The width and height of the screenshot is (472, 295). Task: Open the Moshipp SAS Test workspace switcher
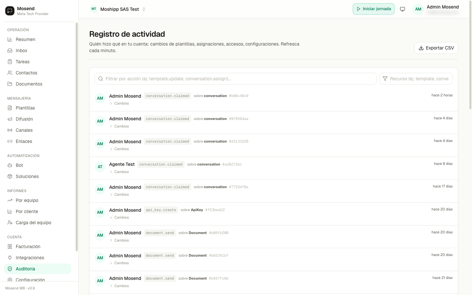[118, 9]
